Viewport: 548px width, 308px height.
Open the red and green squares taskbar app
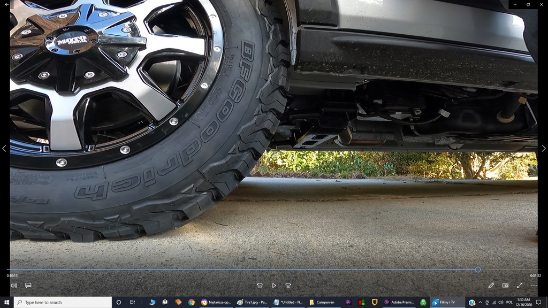(361, 303)
